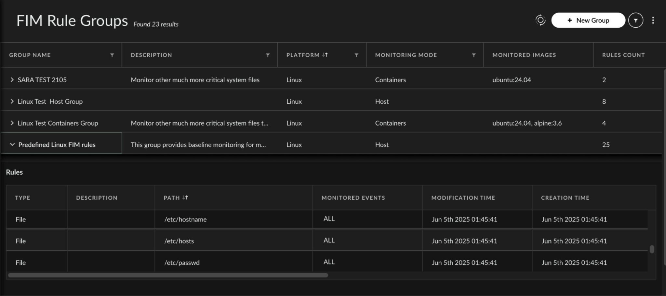This screenshot has height=296, width=666.
Task: Open the three-dot more options menu
Action: coord(653,20)
